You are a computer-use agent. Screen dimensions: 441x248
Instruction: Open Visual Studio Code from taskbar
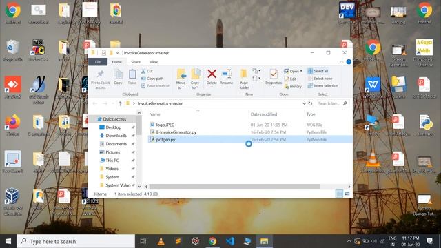click(x=229, y=241)
